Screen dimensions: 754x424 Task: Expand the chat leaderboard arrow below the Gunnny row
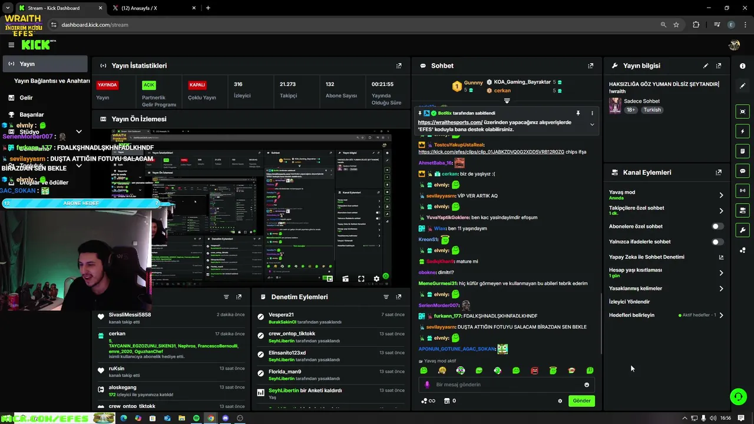pos(507,101)
